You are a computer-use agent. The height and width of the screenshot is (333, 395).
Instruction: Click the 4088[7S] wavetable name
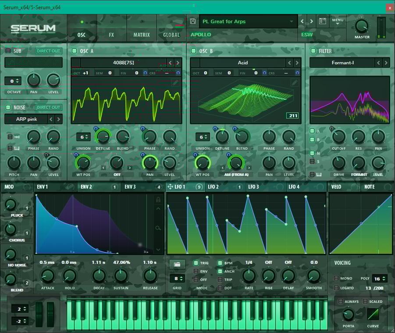tap(124, 63)
